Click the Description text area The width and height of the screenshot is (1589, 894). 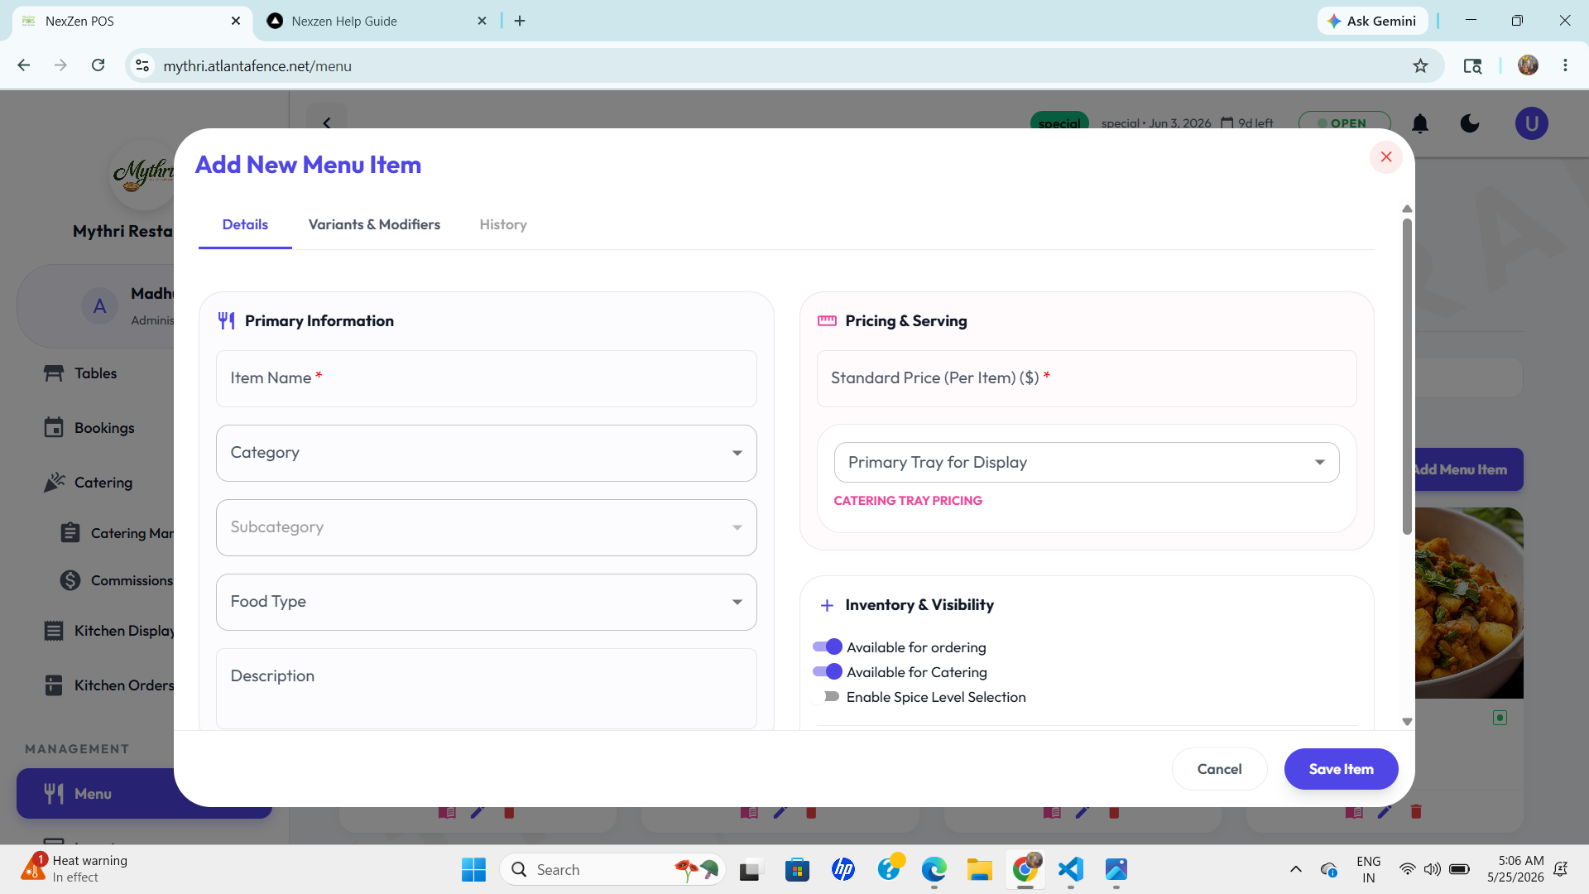coord(487,689)
